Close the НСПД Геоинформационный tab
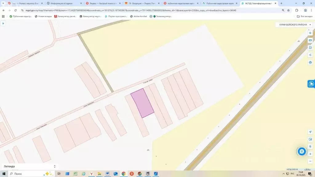315x177 pixels. [x=275, y=3]
